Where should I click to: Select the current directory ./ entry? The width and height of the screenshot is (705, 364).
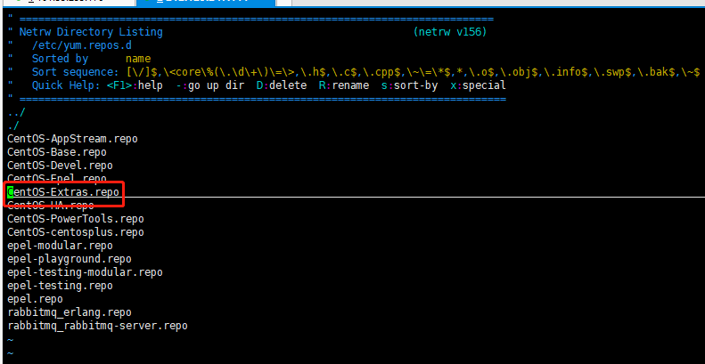[x=13, y=126]
